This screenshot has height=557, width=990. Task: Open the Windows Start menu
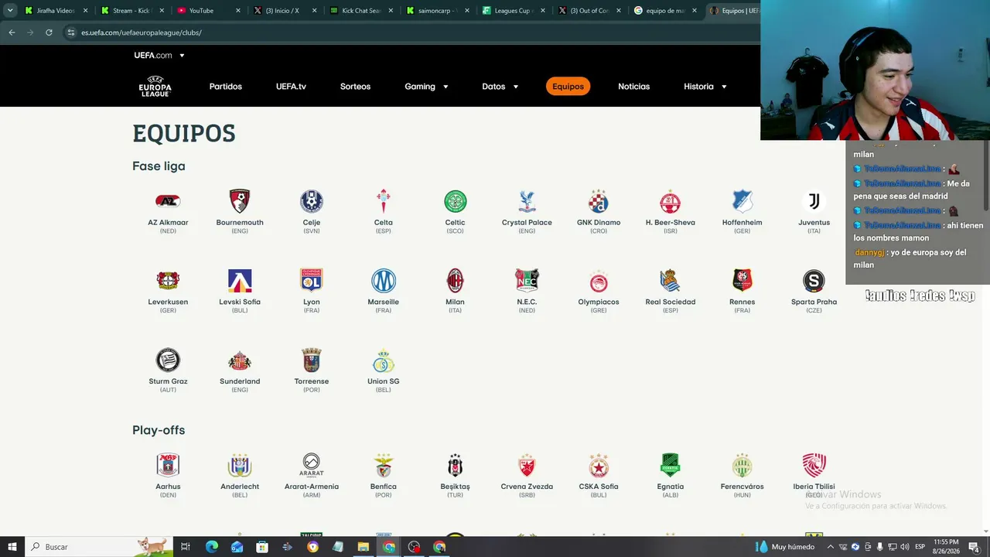pos(12,547)
